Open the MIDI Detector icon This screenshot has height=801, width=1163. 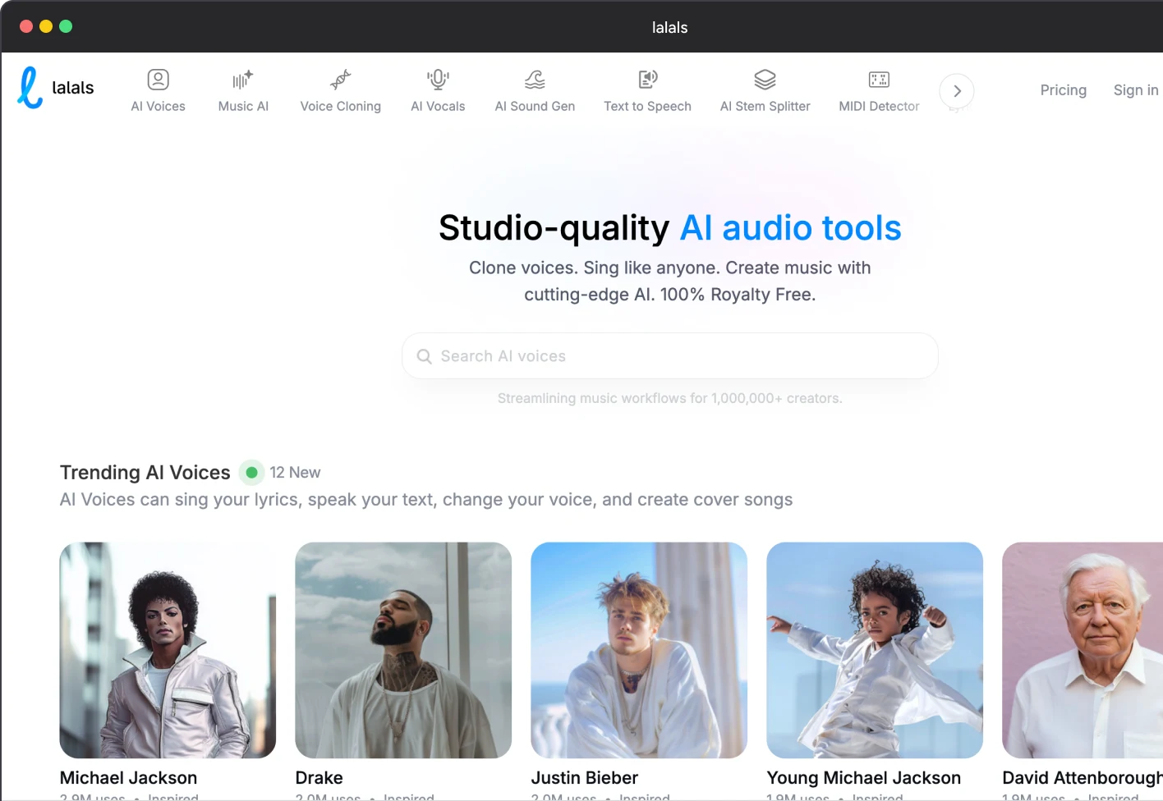(879, 80)
